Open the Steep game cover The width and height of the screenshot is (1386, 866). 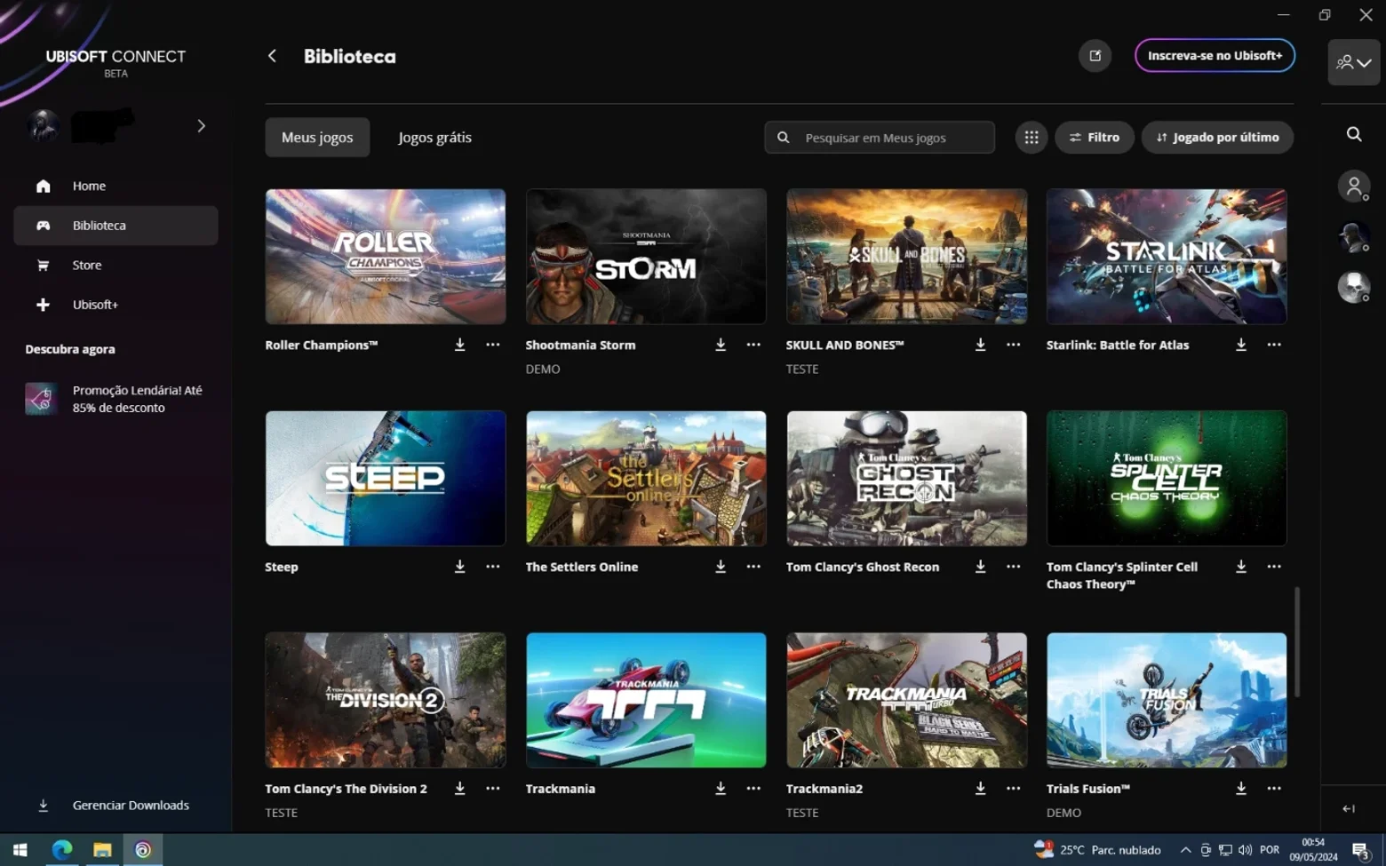point(386,478)
